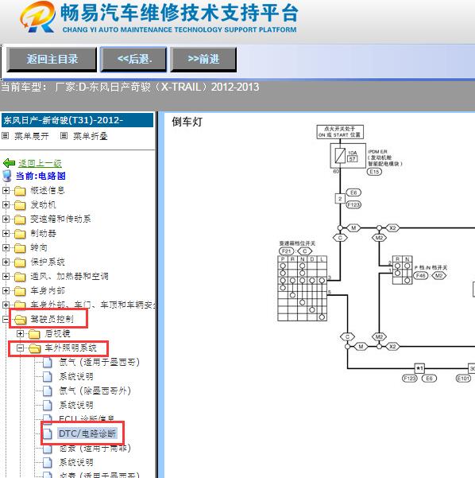Select the 车外照明系统 tree label
This screenshot has width=475, height=478.
click(71, 348)
